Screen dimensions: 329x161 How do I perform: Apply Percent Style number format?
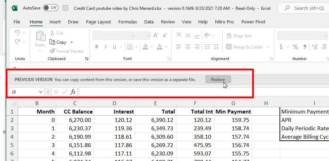tap(295, 47)
